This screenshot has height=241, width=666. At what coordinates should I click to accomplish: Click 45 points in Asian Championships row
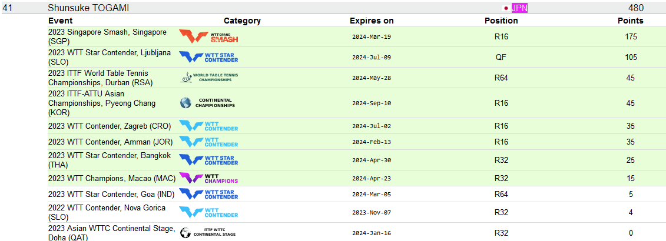(x=631, y=103)
